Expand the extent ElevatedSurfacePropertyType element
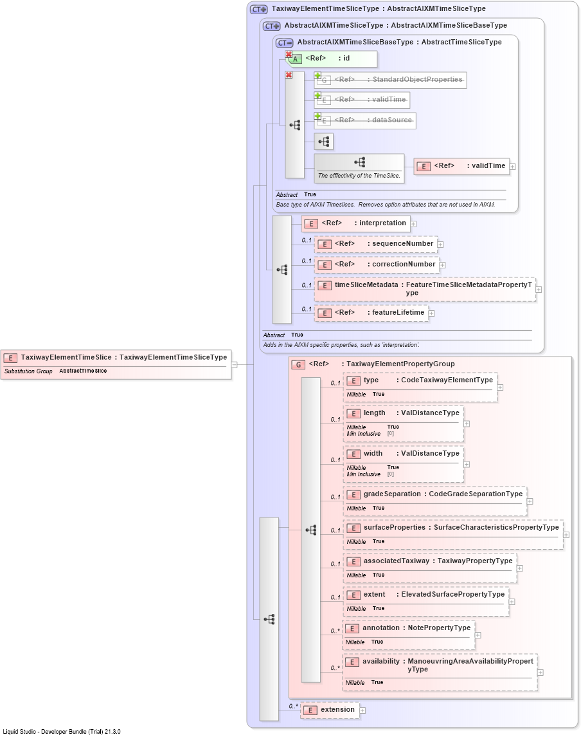Image resolution: width=581 pixels, height=735 pixels. (512, 602)
